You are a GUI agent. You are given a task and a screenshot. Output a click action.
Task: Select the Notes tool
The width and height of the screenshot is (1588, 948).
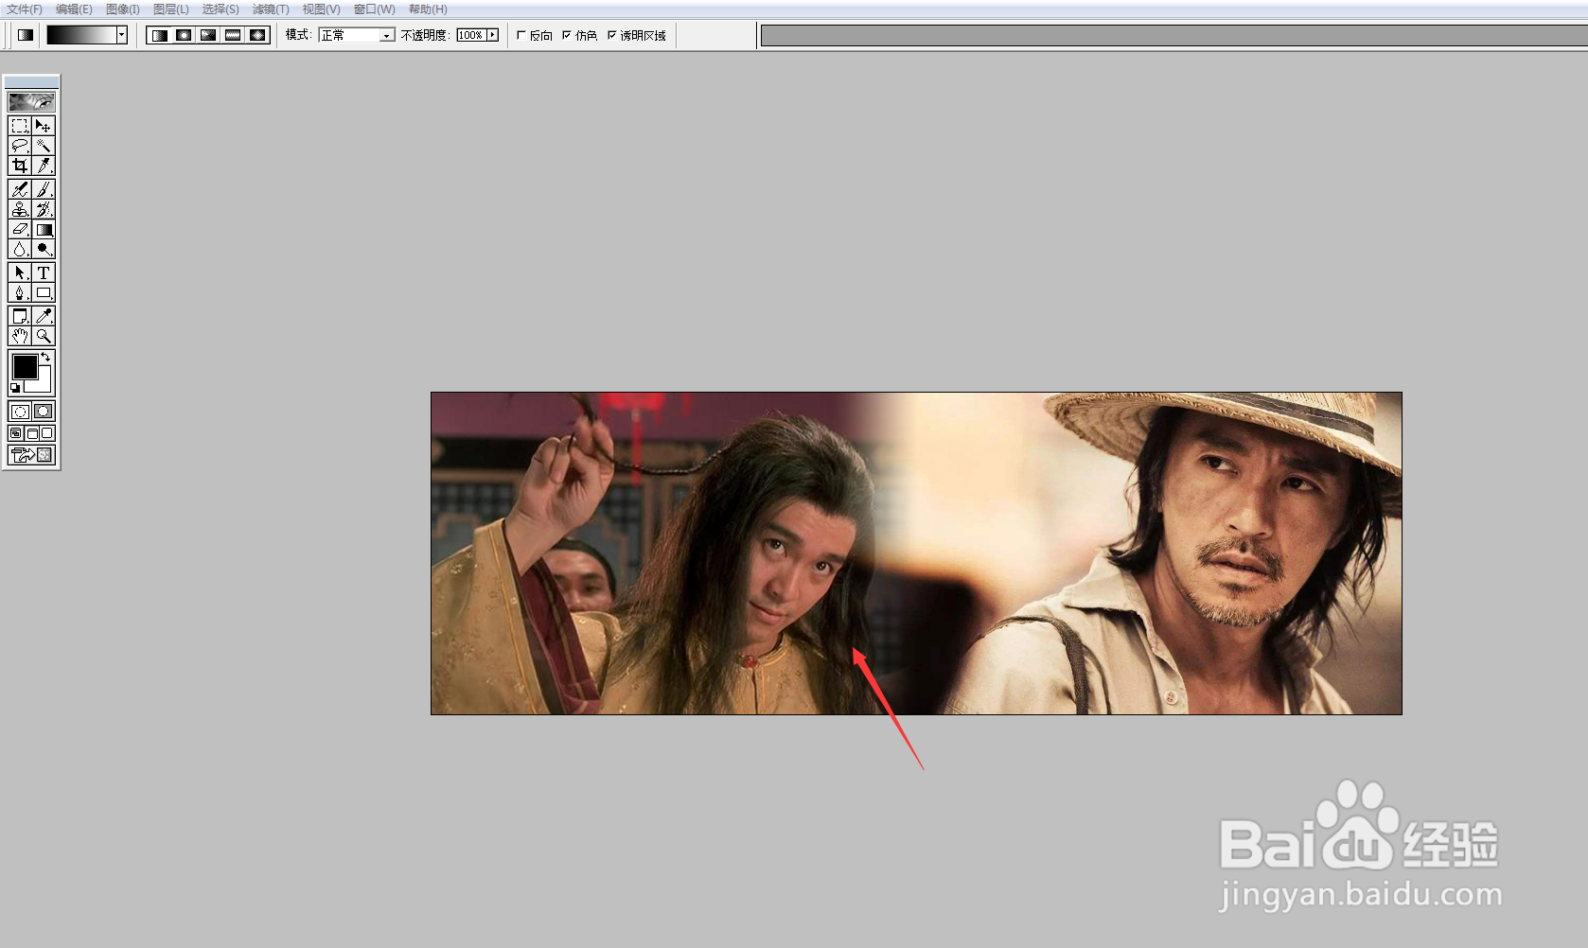[x=20, y=316]
